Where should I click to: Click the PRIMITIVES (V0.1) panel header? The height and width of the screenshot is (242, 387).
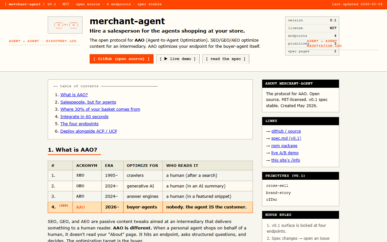click(301, 176)
